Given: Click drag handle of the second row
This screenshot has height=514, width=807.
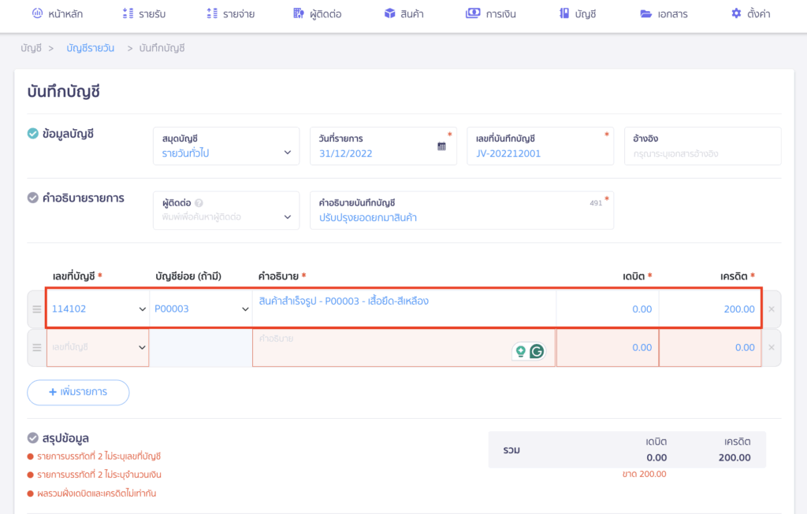Looking at the screenshot, I should pyautogui.click(x=36, y=348).
